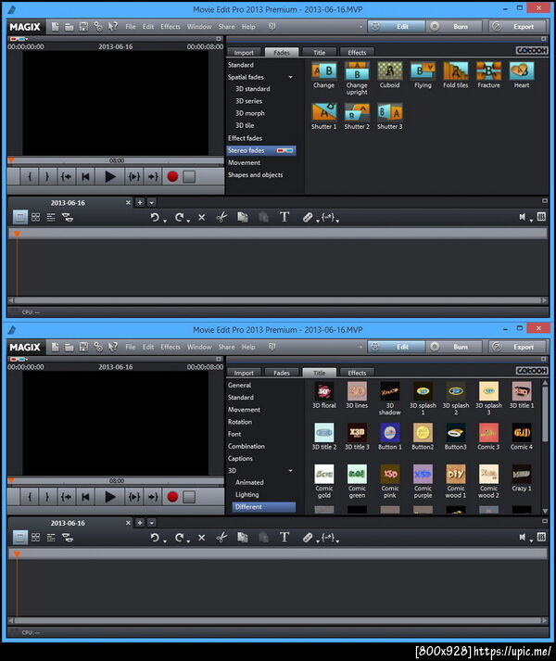Click the undo arrow in the top window toolbar

(155, 217)
